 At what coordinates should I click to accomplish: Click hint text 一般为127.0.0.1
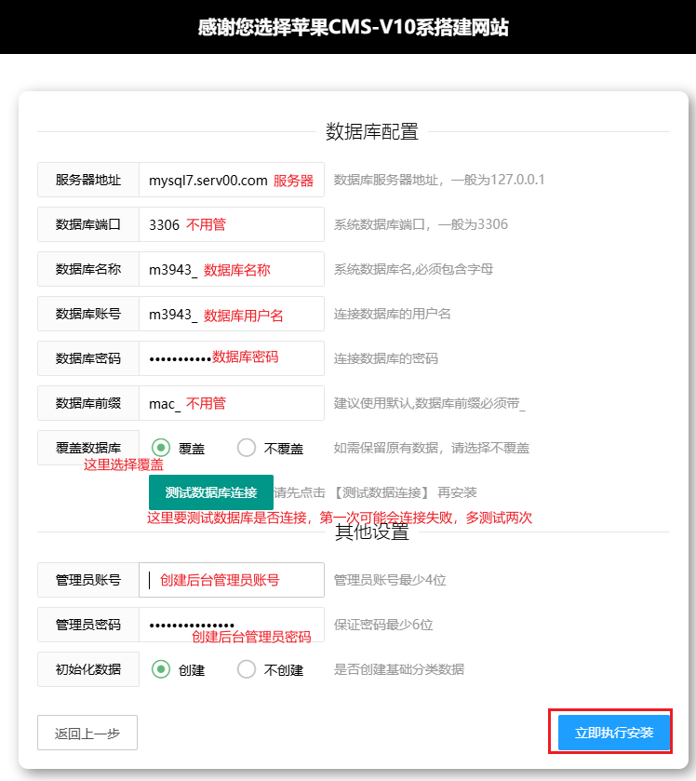tap(498, 180)
